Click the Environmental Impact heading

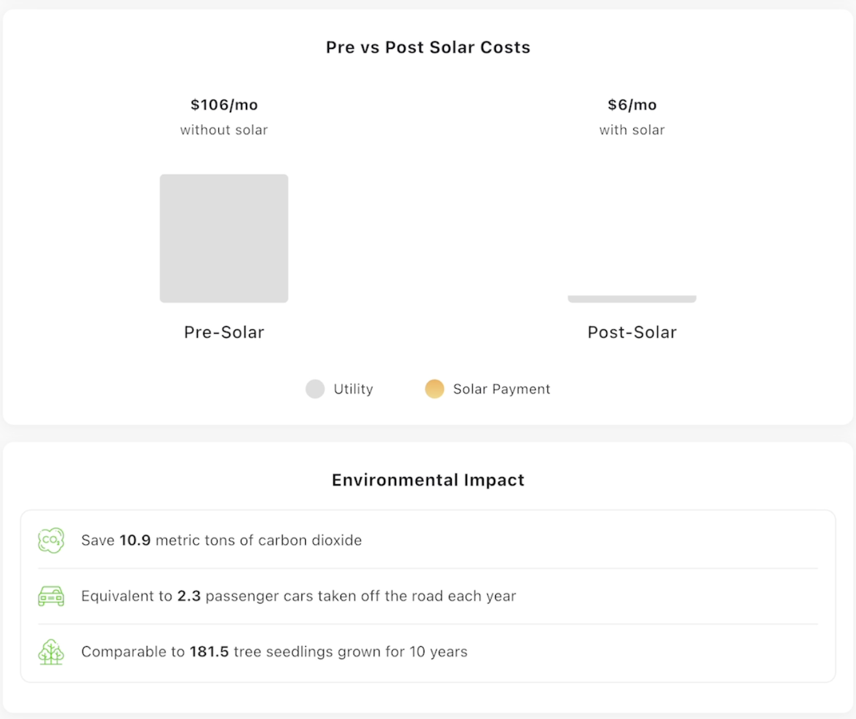click(428, 480)
